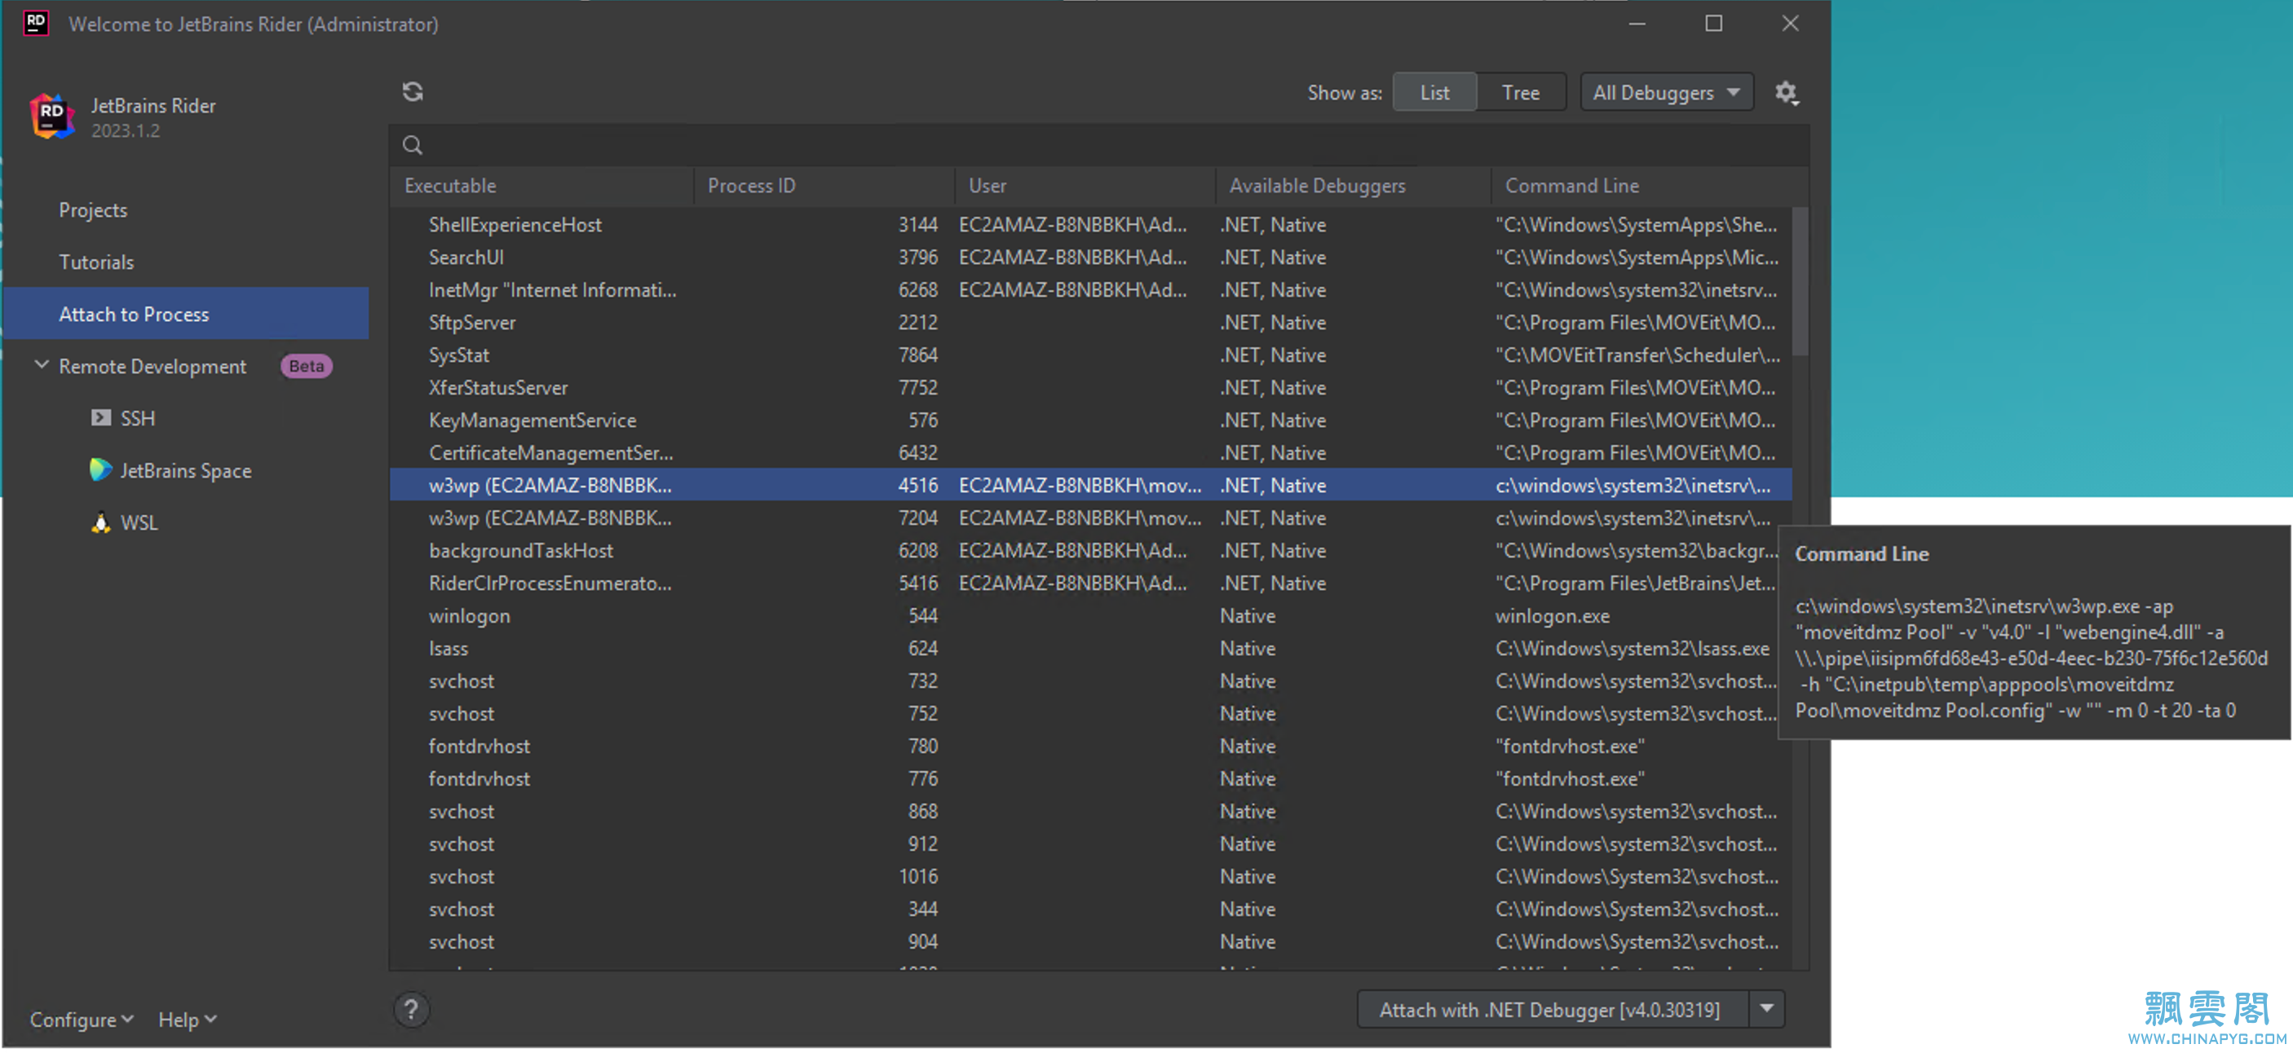Grab the process list vertical scrollbar
Screen dimensions: 2293x1053
pyautogui.click(x=1800, y=283)
